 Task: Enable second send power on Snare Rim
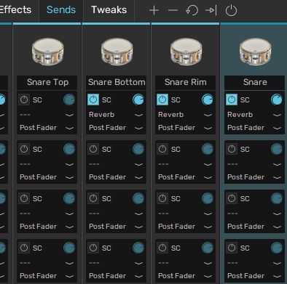tap(162, 149)
